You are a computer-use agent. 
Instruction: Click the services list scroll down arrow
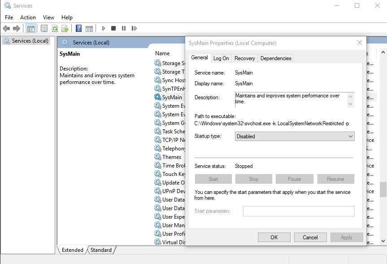[x=383, y=241]
